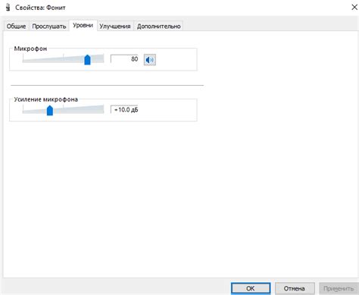359x295 pixels.
Task: Click the microphone icon in title bar
Action: [8, 8]
